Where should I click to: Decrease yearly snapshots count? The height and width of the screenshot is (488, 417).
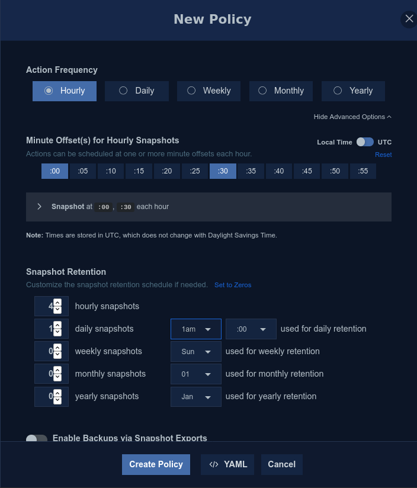coord(57,400)
